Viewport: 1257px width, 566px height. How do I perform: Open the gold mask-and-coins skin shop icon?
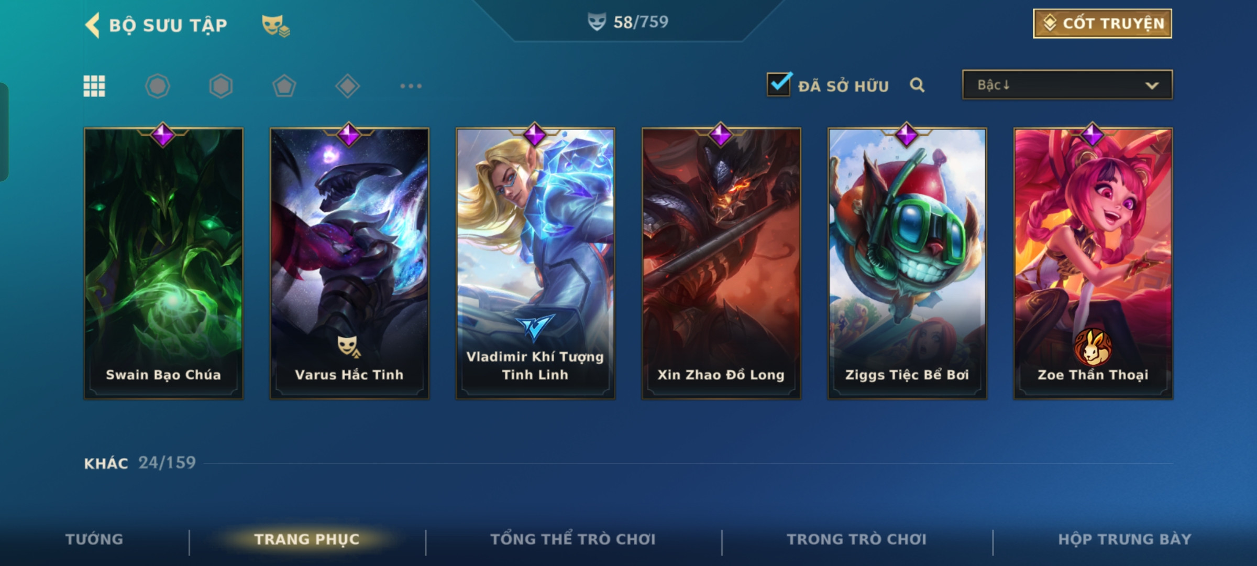(x=275, y=25)
